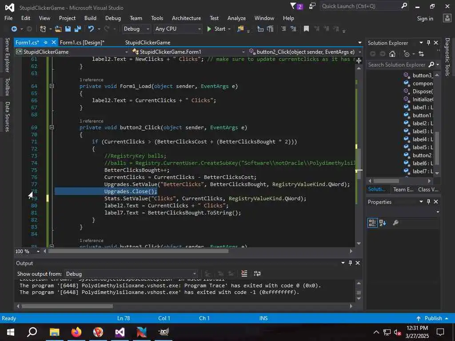This screenshot has height=341, width=455.
Task: Click the Sign in link
Action: [425, 18]
